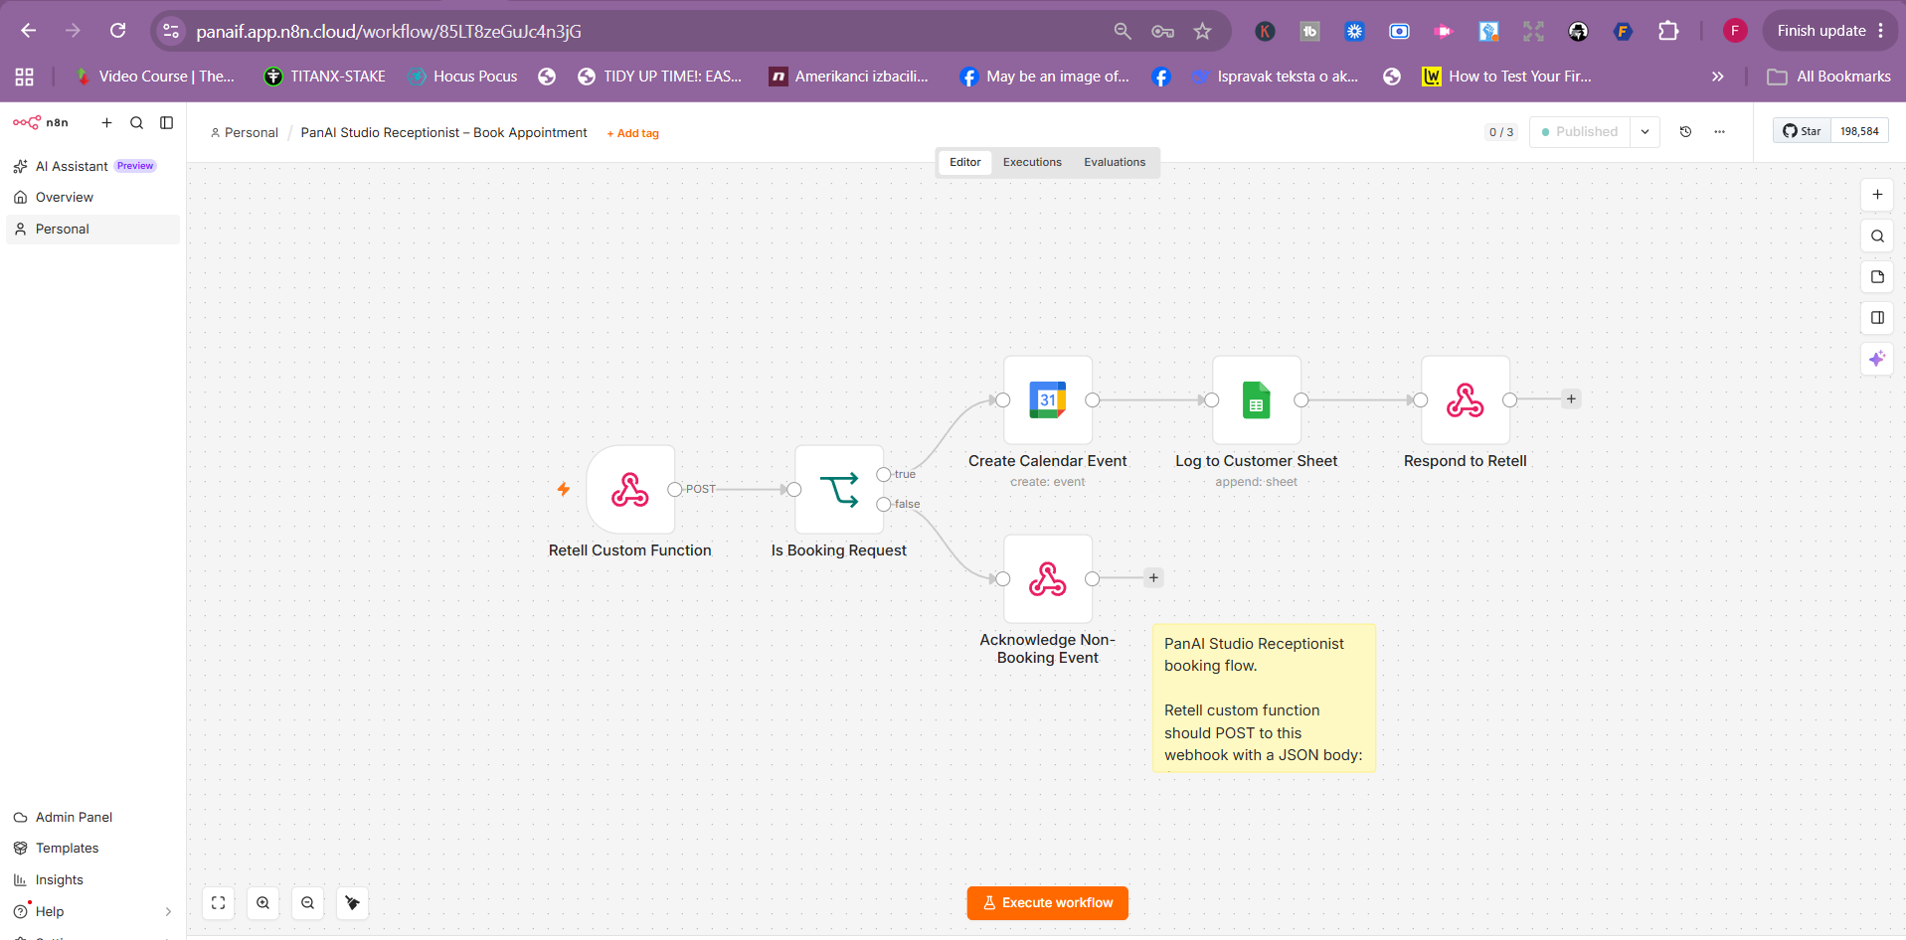
Task: Fit canvas to view icon
Action: click(219, 903)
